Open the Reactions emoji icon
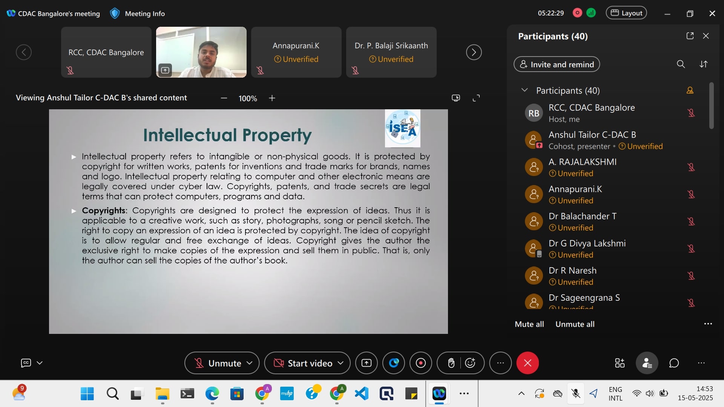Screen dimensions: 724x407 (x=470, y=363)
